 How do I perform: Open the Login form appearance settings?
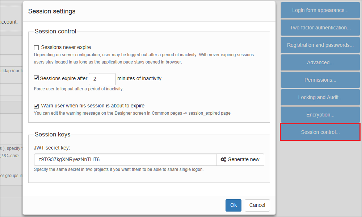pos(320,10)
